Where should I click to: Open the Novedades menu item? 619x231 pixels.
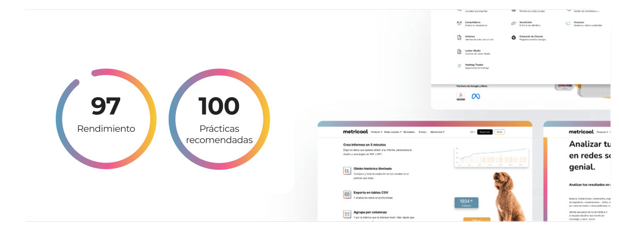(409, 132)
